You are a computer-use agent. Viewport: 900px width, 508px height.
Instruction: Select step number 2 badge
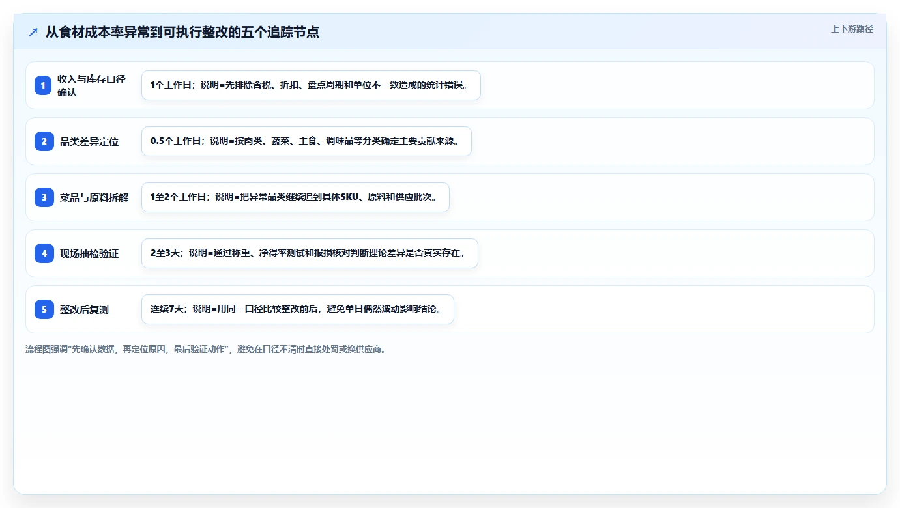(44, 141)
